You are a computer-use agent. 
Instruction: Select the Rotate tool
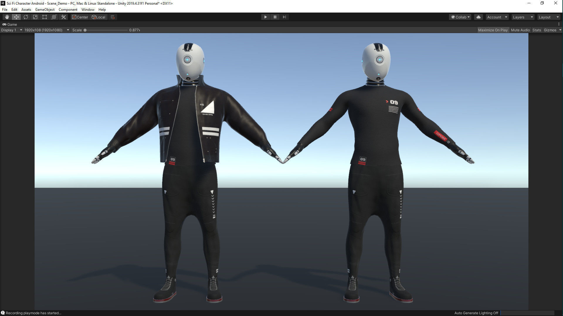26,17
